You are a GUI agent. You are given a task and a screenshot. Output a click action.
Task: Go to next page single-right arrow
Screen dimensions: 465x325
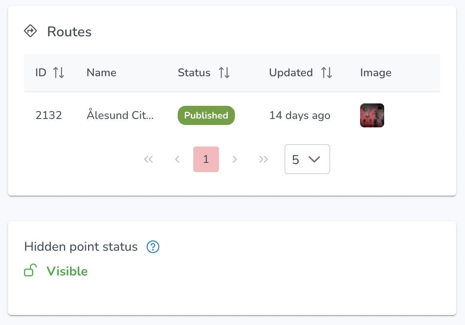pyautogui.click(x=235, y=159)
